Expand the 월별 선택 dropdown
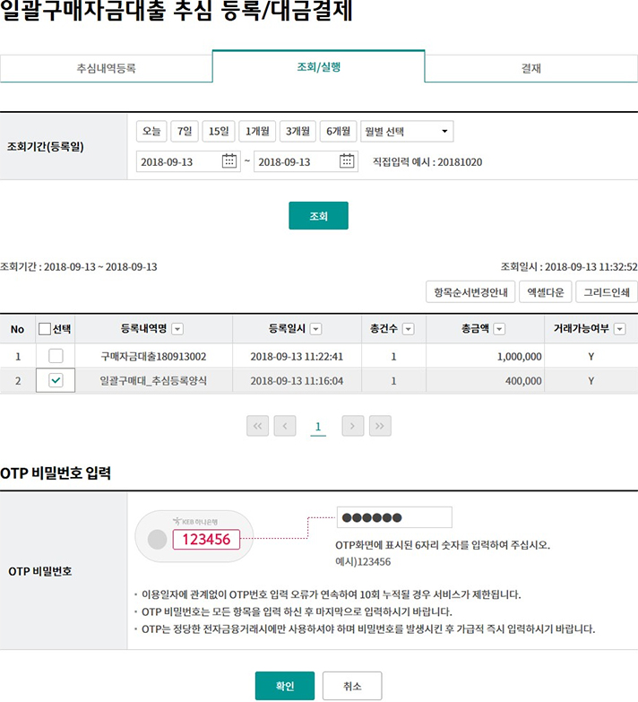This screenshot has width=638, height=702. pyautogui.click(x=406, y=132)
